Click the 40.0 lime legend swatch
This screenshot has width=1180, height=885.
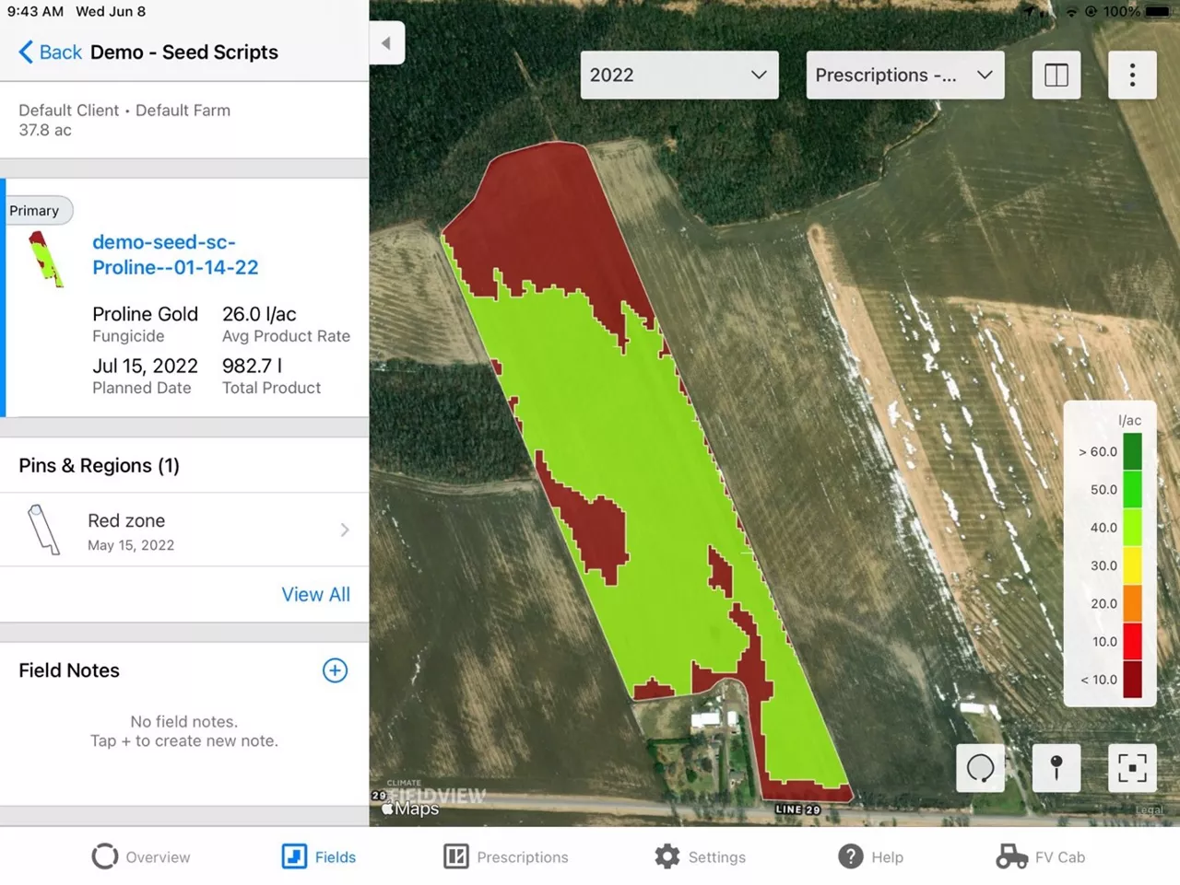point(1133,528)
